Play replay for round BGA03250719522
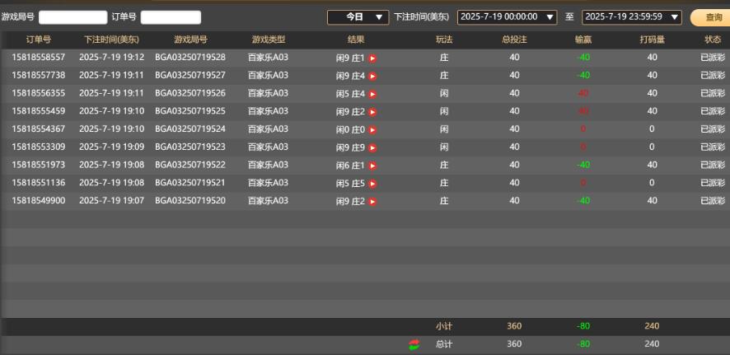730x355 pixels. pos(372,166)
